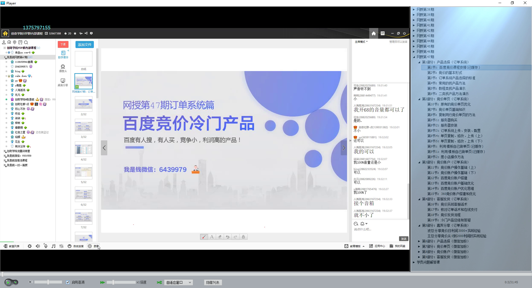
Task: Expand the 学员问题解答课 node
Action: coord(414,262)
